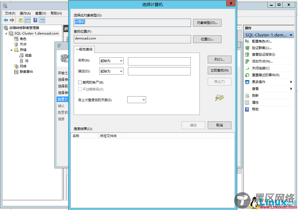
Task: Open the 帮助(H) menu
Action: (56, 13)
